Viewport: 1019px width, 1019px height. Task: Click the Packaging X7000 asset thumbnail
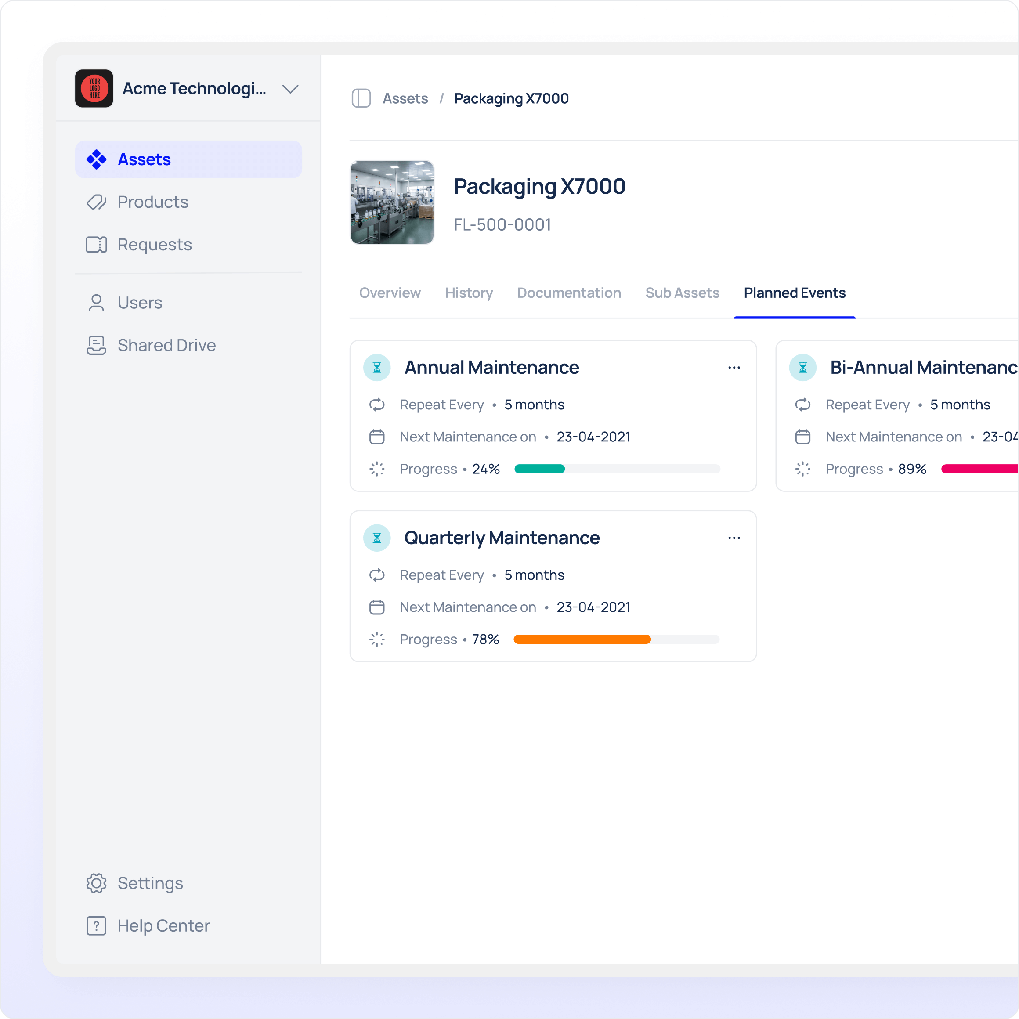point(392,202)
